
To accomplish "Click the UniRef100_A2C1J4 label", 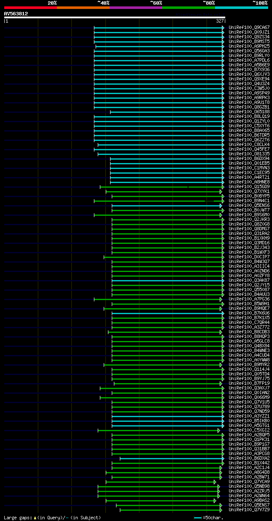I will click(x=249, y=467).
